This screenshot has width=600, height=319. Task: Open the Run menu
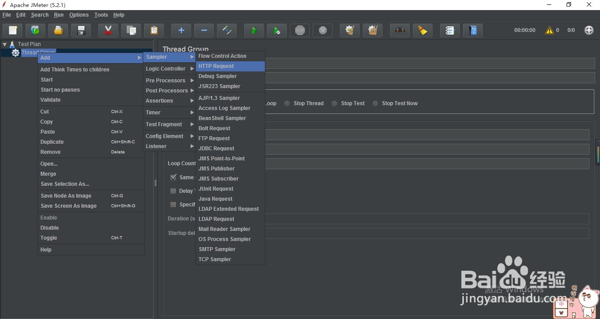(59, 15)
